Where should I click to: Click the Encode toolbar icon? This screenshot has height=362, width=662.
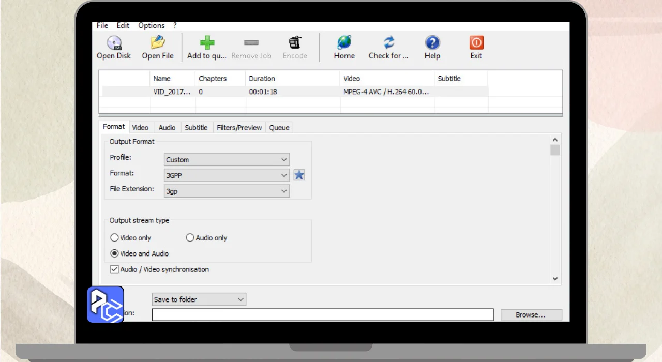click(x=295, y=43)
